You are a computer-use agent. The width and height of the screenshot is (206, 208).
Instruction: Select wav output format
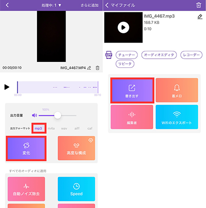click(x=64, y=128)
